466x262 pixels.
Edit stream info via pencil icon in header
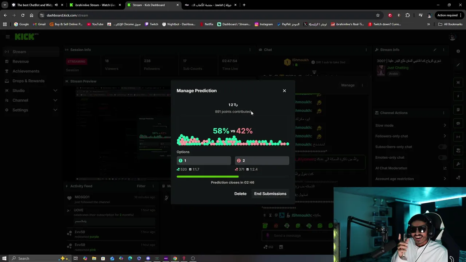click(x=435, y=49)
